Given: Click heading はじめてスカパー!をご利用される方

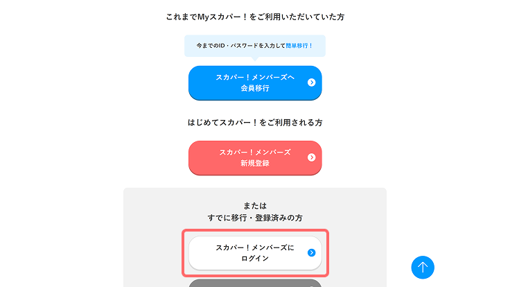Looking at the screenshot, I should [255, 123].
